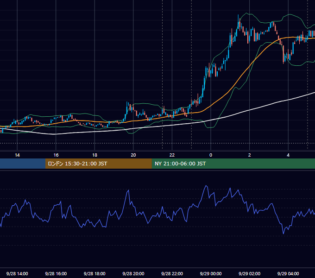The height and width of the screenshot is (278, 315).
Task: Click the '9/29 00:00' date label
Action: tap(211, 273)
